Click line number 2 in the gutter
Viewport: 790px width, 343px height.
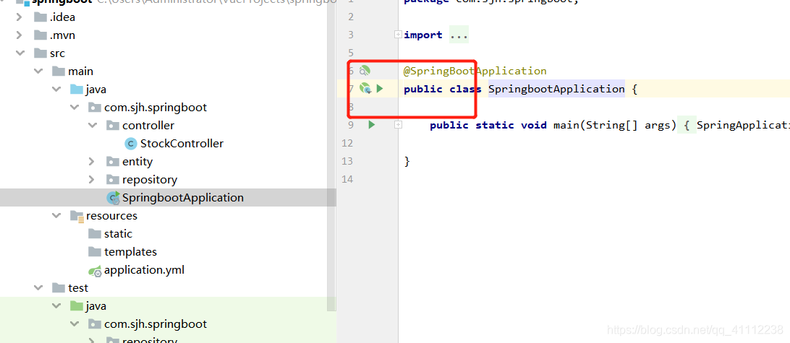coord(351,17)
